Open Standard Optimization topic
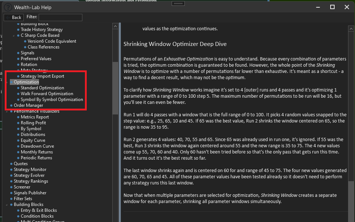Screen dimensions: 355x222 click(x=42, y=88)
